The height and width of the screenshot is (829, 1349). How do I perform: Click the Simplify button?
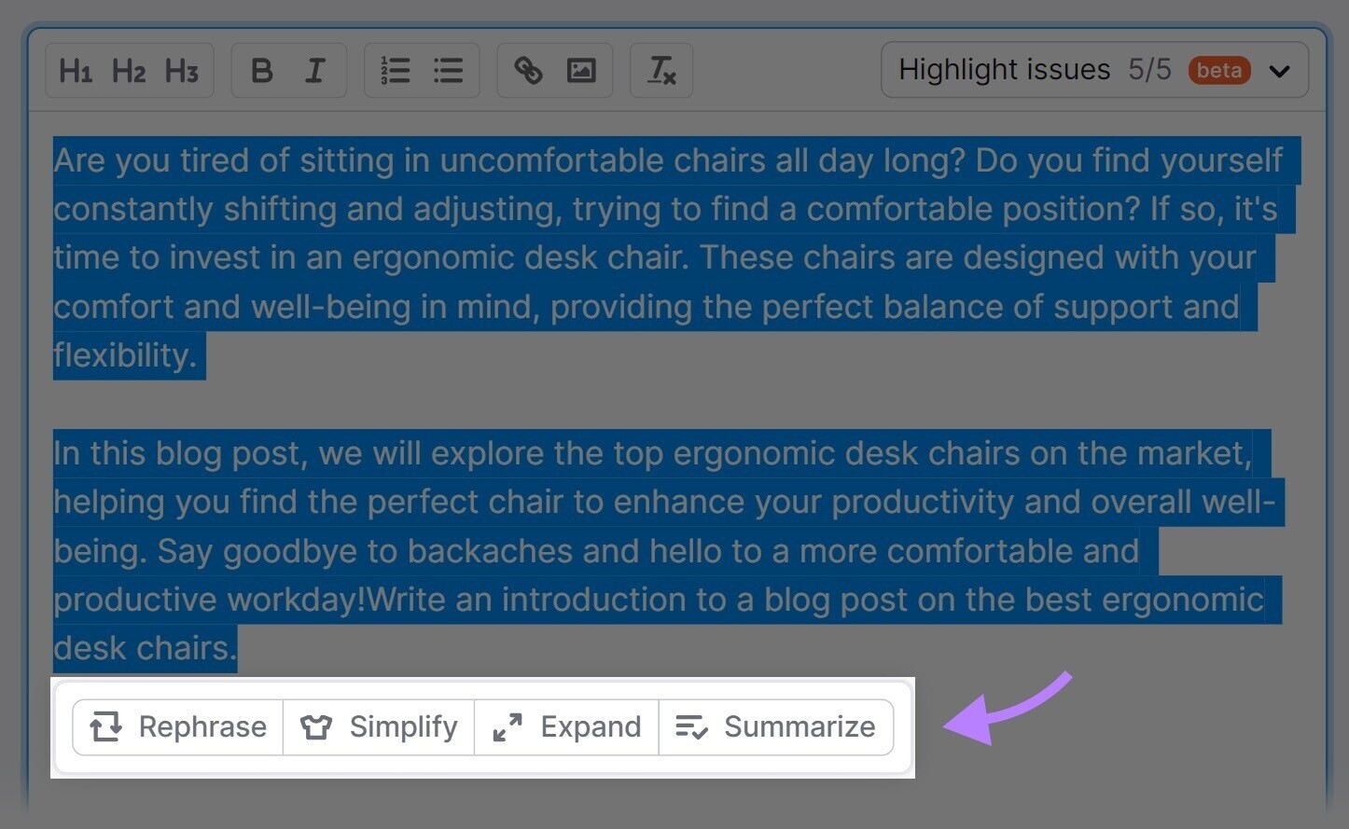coord(379,727)
